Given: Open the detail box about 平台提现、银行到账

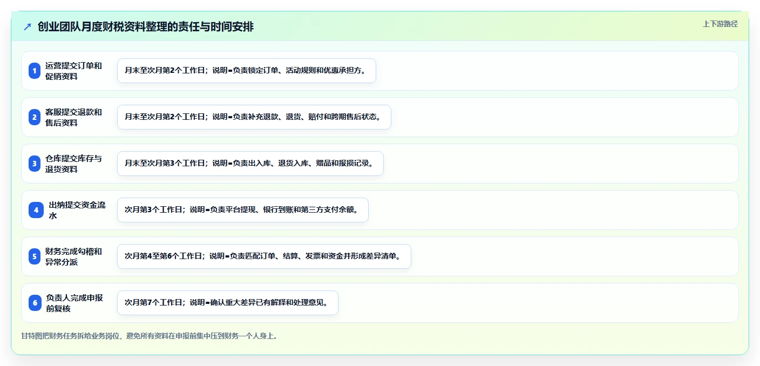Looking at the screenshot, I should coord(242,210).
